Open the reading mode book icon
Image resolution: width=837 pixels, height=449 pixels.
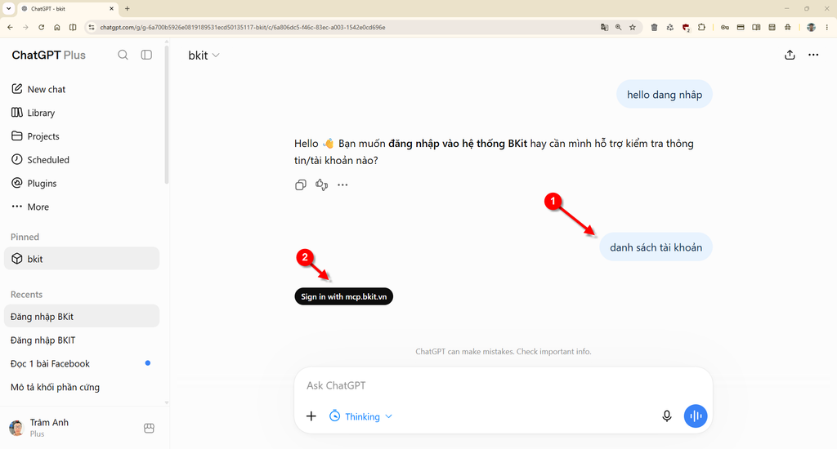tap(756, 27)
